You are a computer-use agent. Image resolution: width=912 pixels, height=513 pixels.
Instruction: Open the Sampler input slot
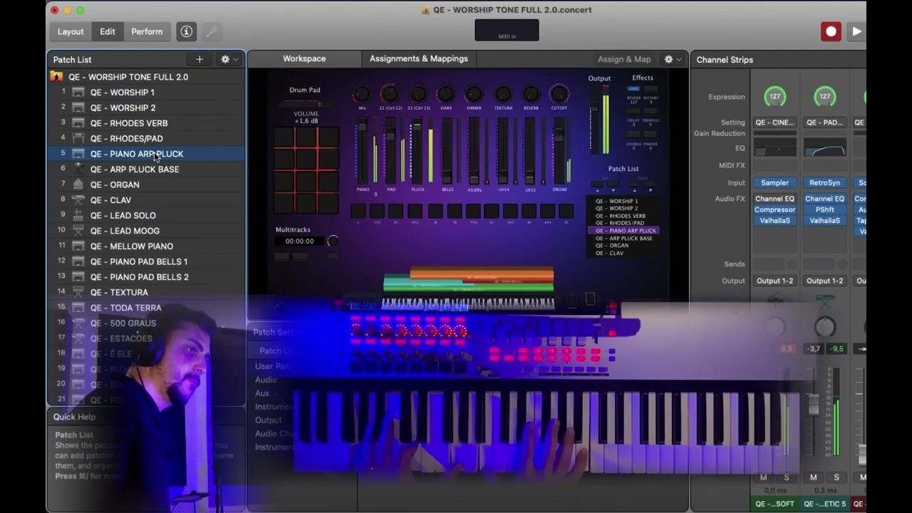(774, 183)
